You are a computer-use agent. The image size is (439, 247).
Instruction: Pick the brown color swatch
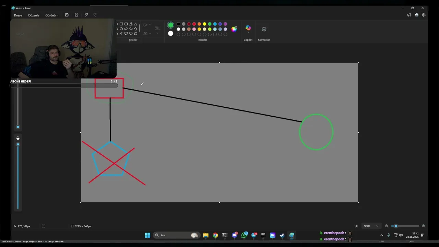[x=189, y=29]
